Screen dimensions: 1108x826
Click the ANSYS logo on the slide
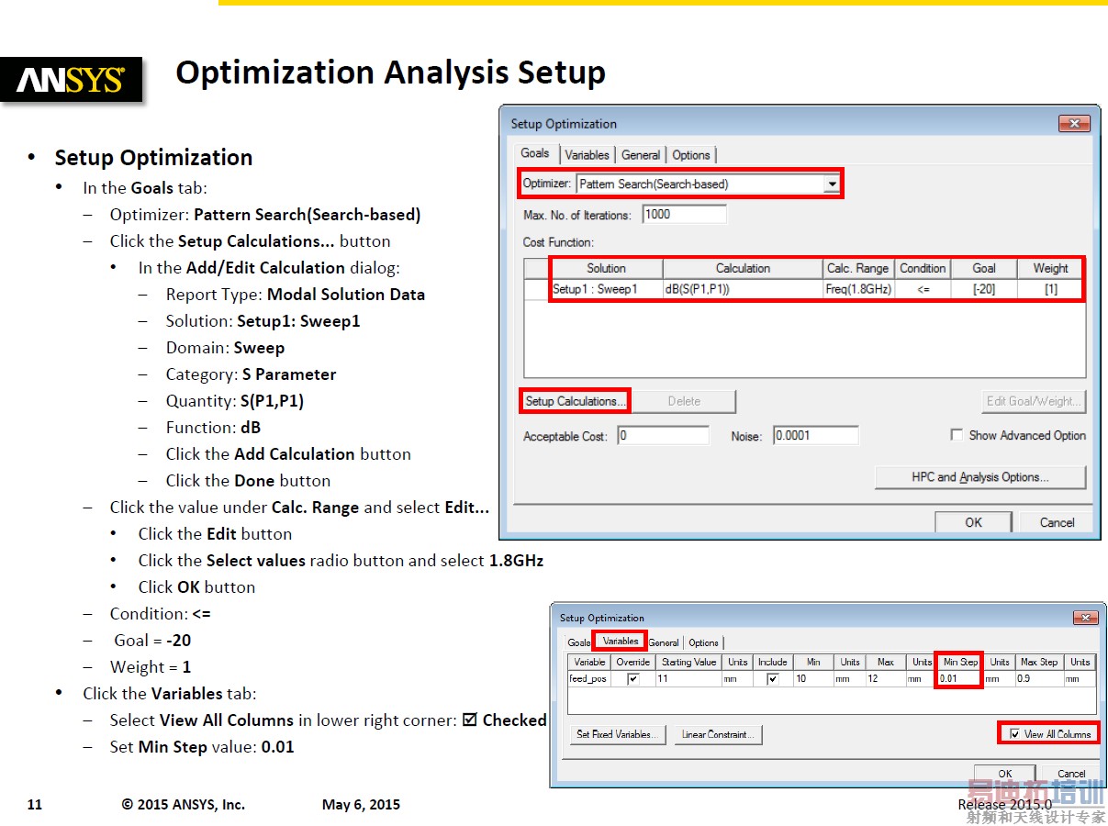coord(71,80)
